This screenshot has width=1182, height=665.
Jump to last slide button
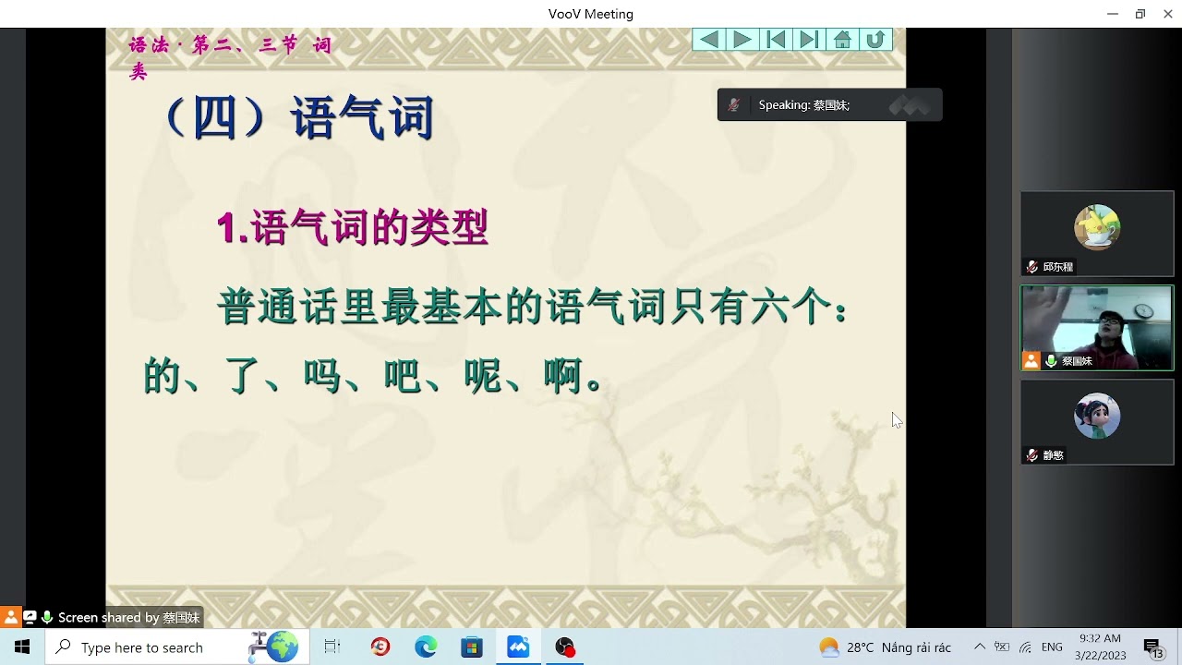click(809, 40)
